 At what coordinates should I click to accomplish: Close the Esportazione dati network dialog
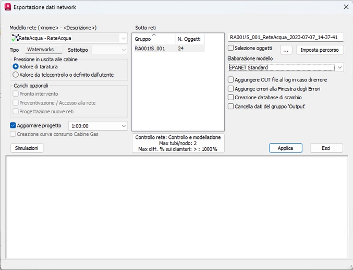(x=346, y=7)
